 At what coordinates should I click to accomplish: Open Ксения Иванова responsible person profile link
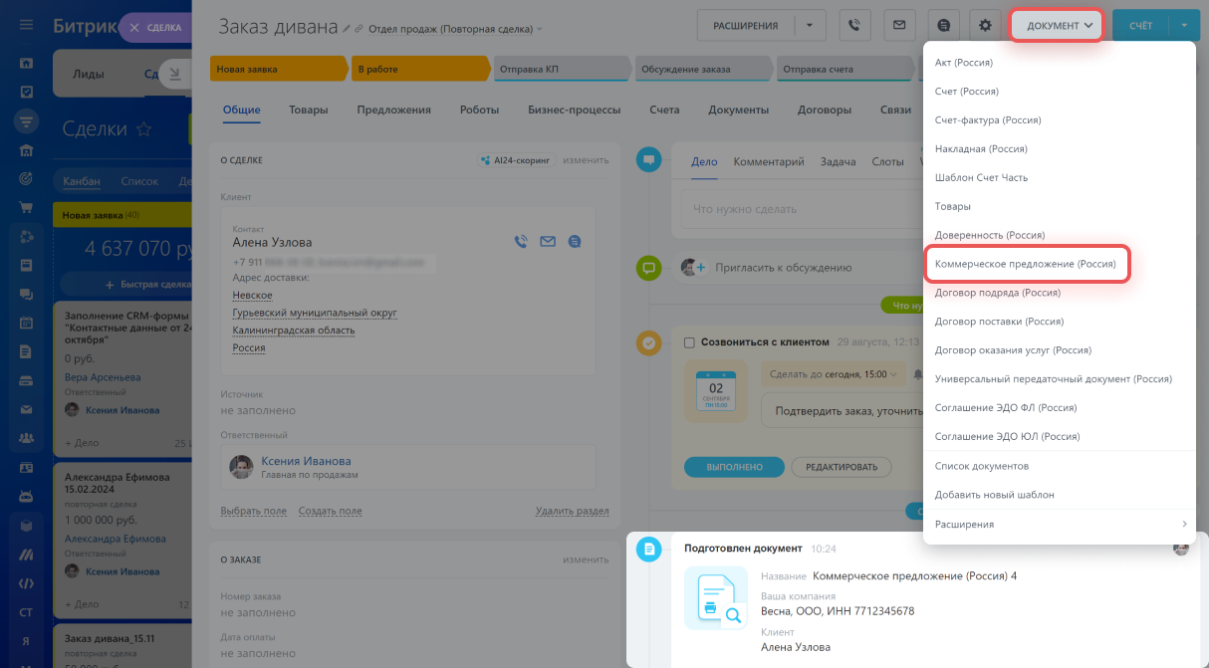[306, 461]
